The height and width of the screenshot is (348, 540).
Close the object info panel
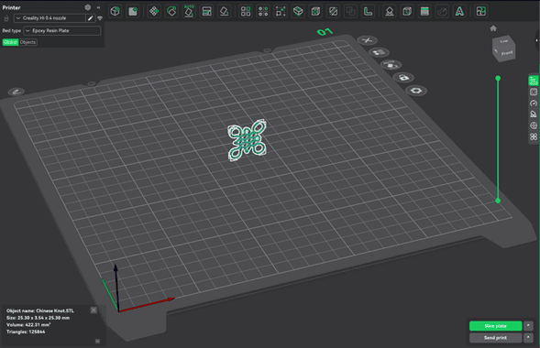pyautogui.click(x=94, y=310)
